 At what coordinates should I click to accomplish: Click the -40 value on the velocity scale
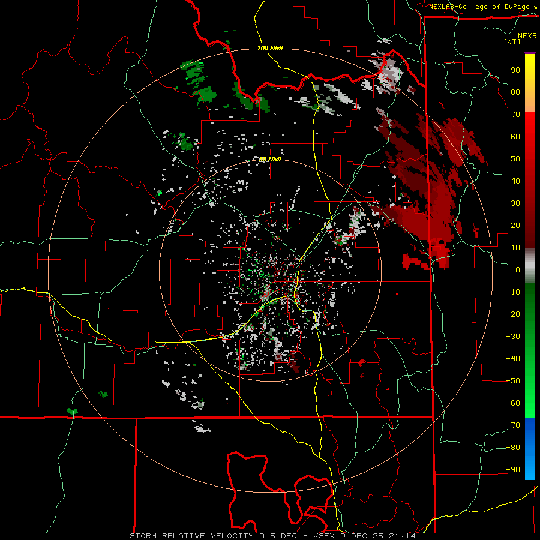point(513,359)
